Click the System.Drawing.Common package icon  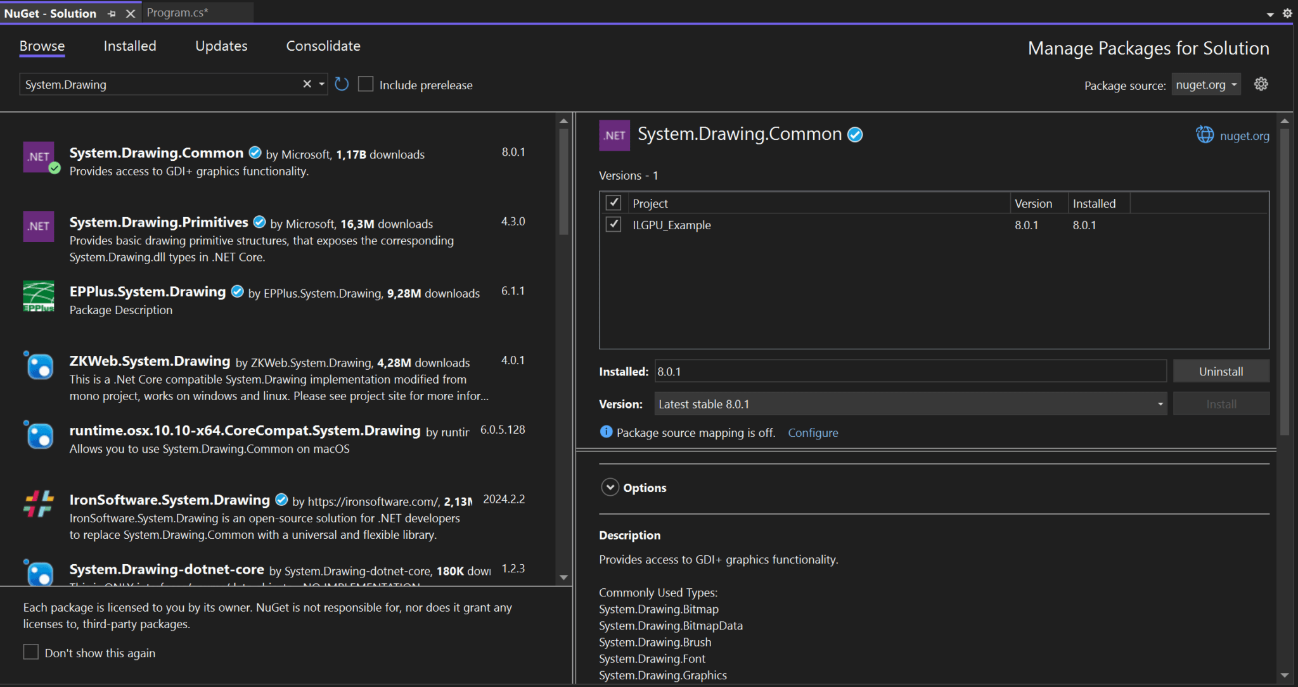tap(39, 157)
